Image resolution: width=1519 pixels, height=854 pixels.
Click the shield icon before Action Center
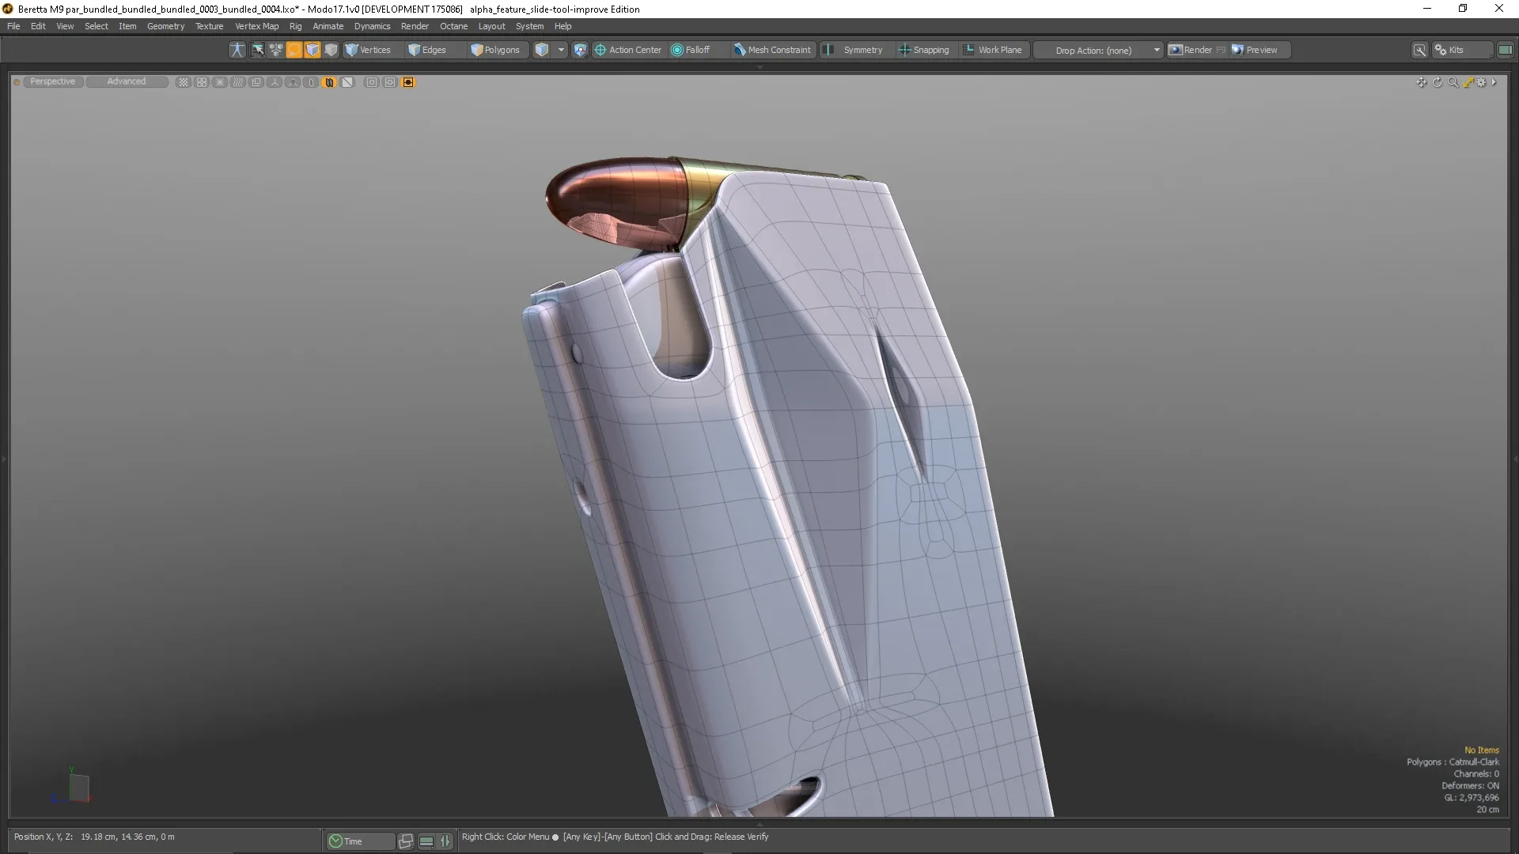pos(580,50)
